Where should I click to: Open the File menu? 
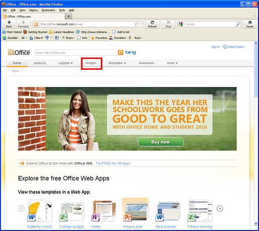(x=5, y=10)
